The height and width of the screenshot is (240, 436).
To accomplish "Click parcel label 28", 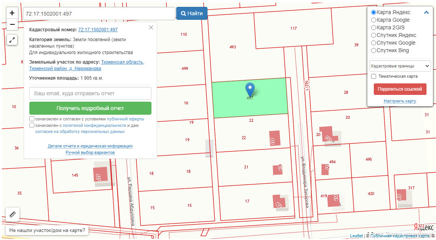I will pos(346,93).
